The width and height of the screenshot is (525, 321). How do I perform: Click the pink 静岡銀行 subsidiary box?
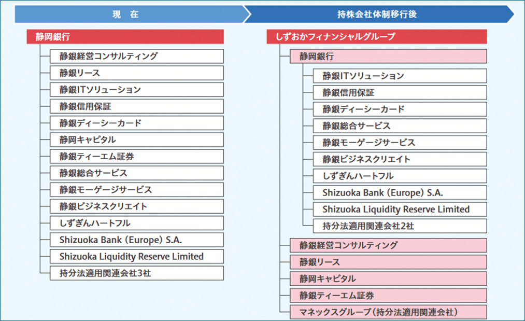coord(388,57)
